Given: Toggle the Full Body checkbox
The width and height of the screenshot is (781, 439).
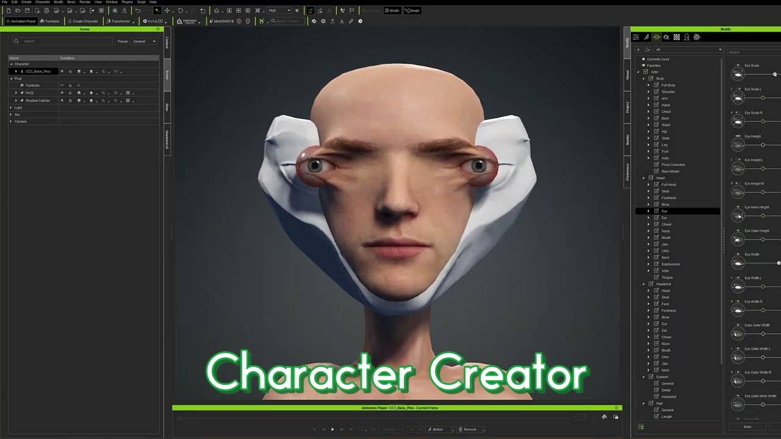Looking at the screenshot, I should (657, 85).
